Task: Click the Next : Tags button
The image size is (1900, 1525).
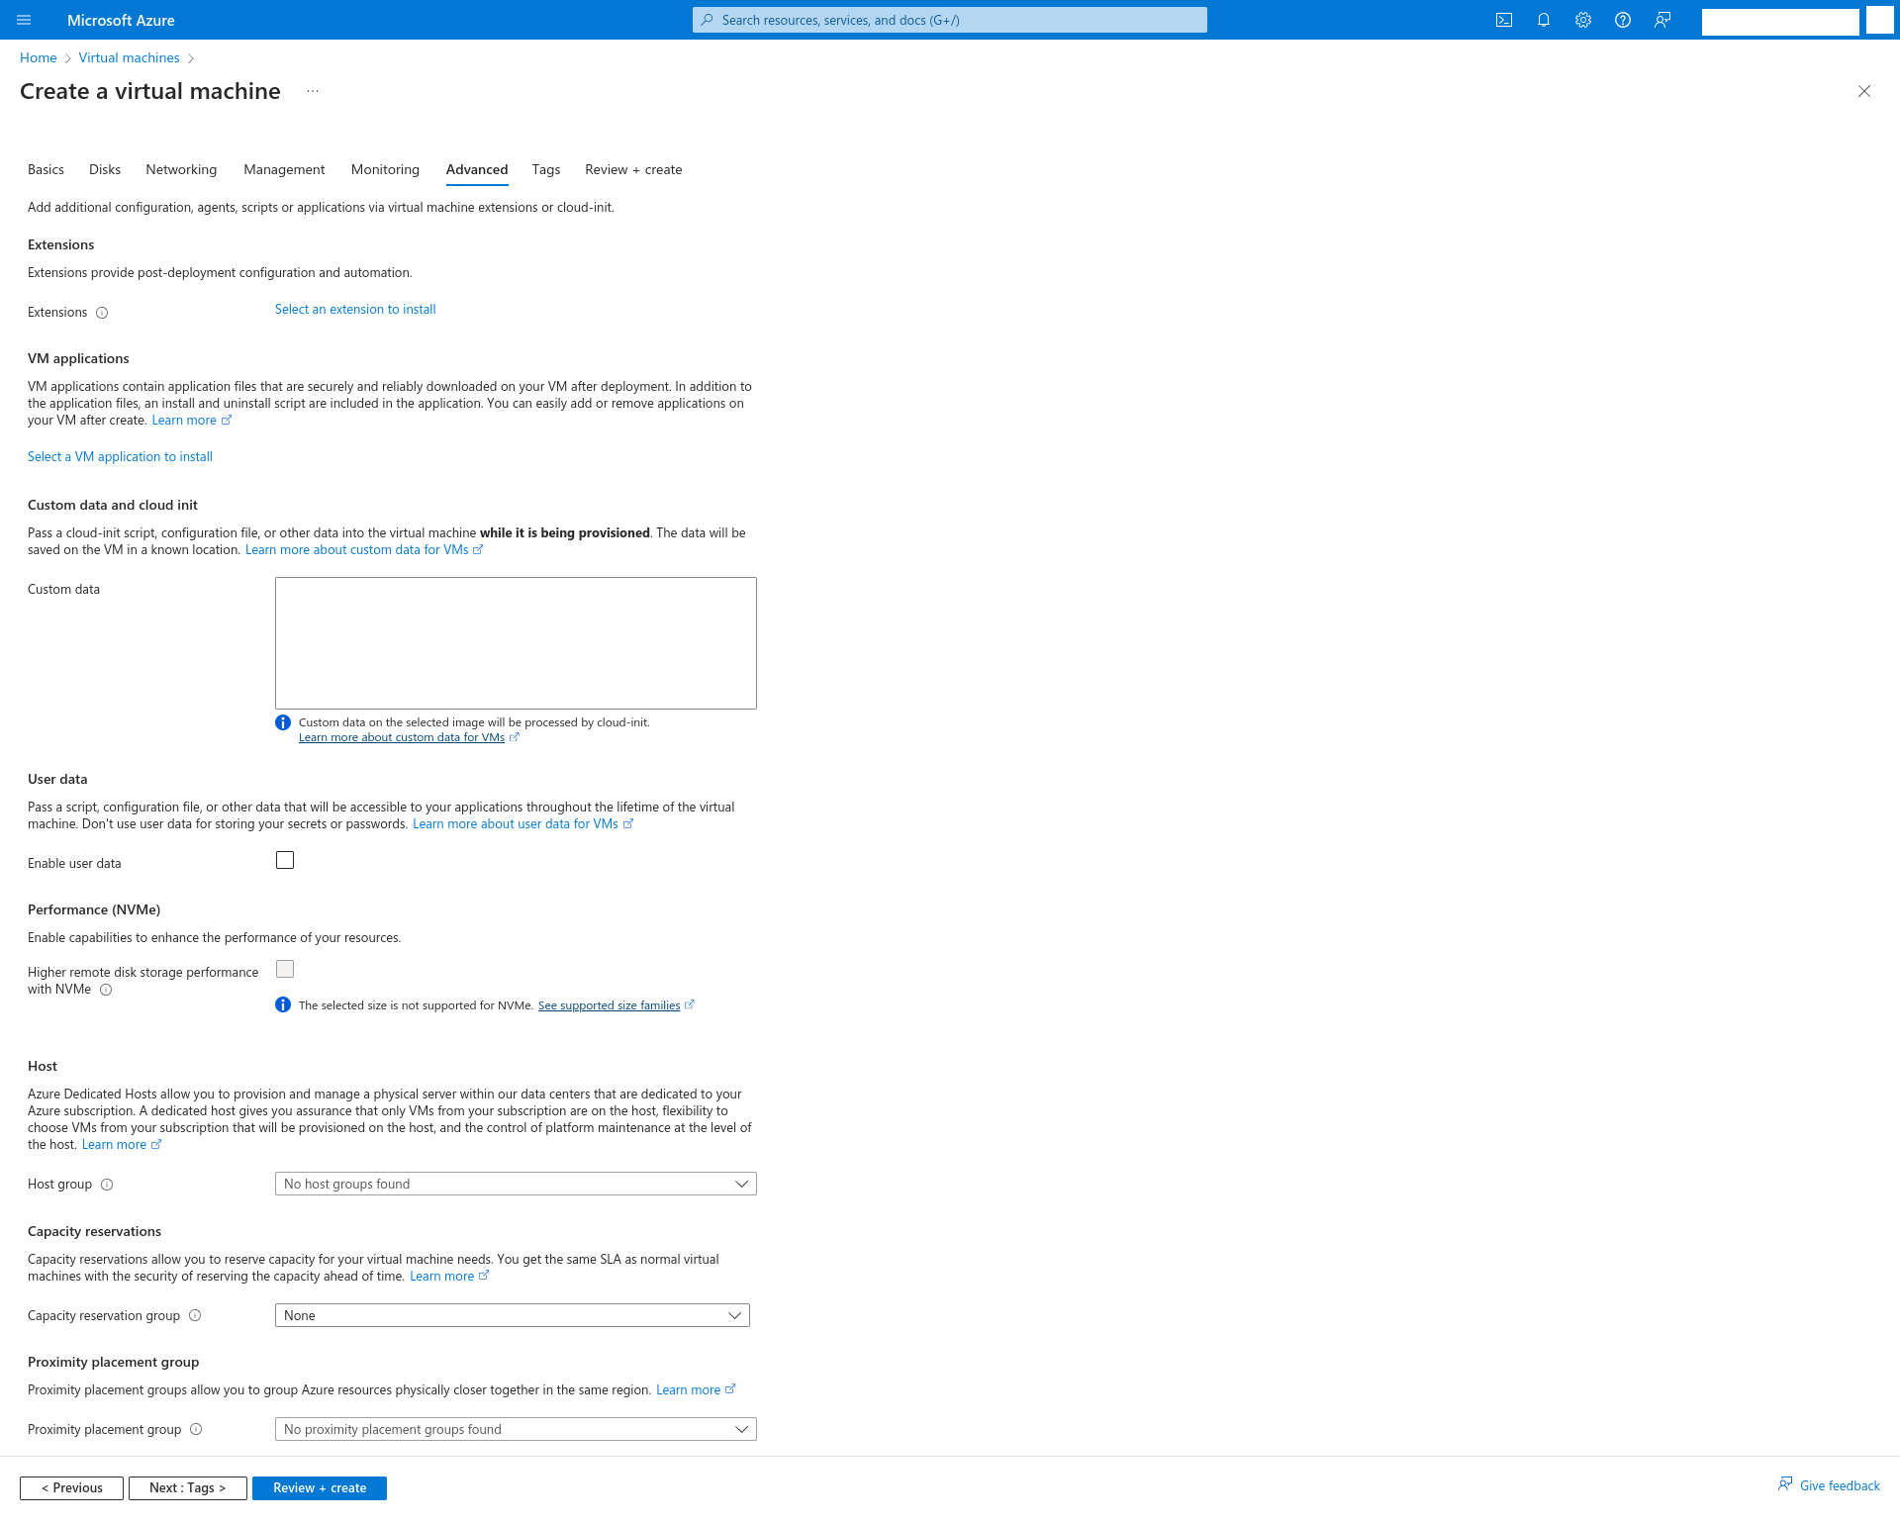Action: [187, 1487]
